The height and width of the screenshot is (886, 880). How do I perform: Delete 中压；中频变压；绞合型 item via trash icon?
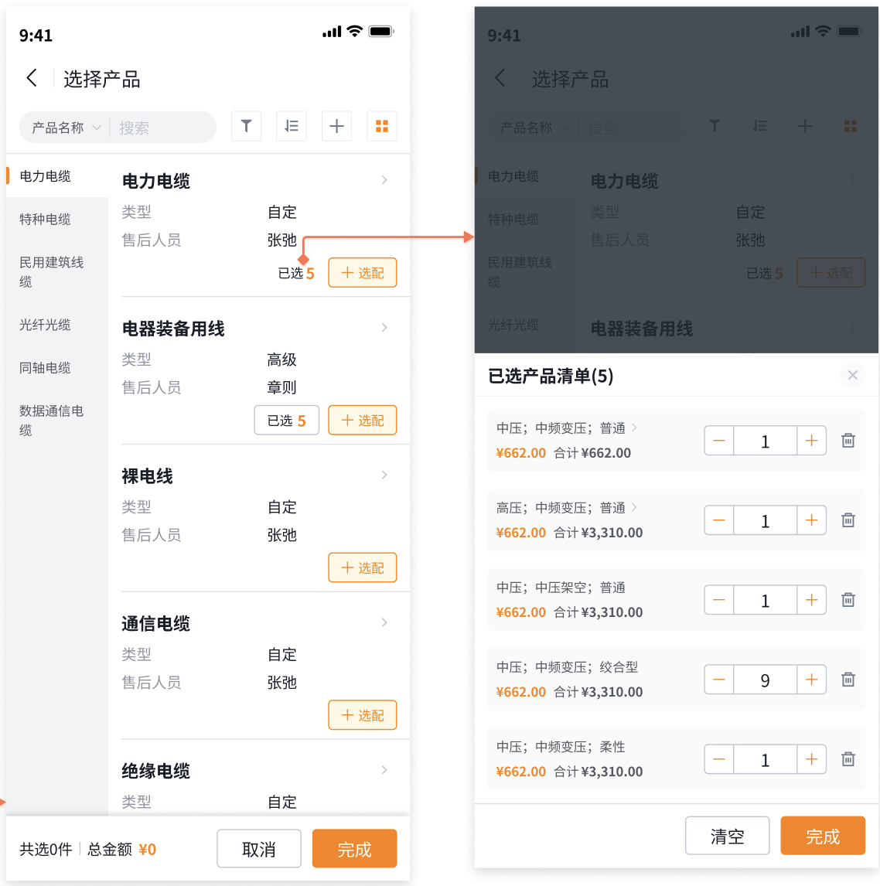point(848,680)
